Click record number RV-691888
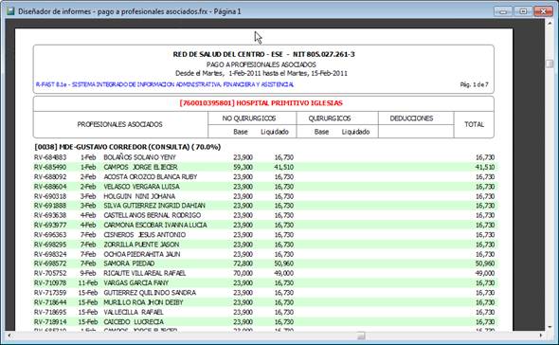Viewport: 559px width, 345px height. (50, 206)
